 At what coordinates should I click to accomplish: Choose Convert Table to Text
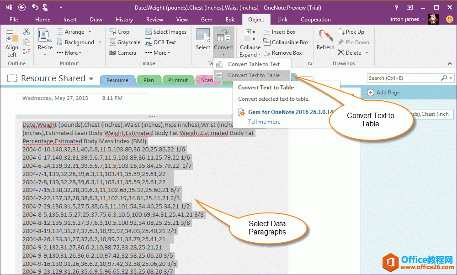(x=254, y=64)
